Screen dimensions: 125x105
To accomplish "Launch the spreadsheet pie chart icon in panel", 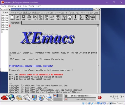I will [41, 98].
